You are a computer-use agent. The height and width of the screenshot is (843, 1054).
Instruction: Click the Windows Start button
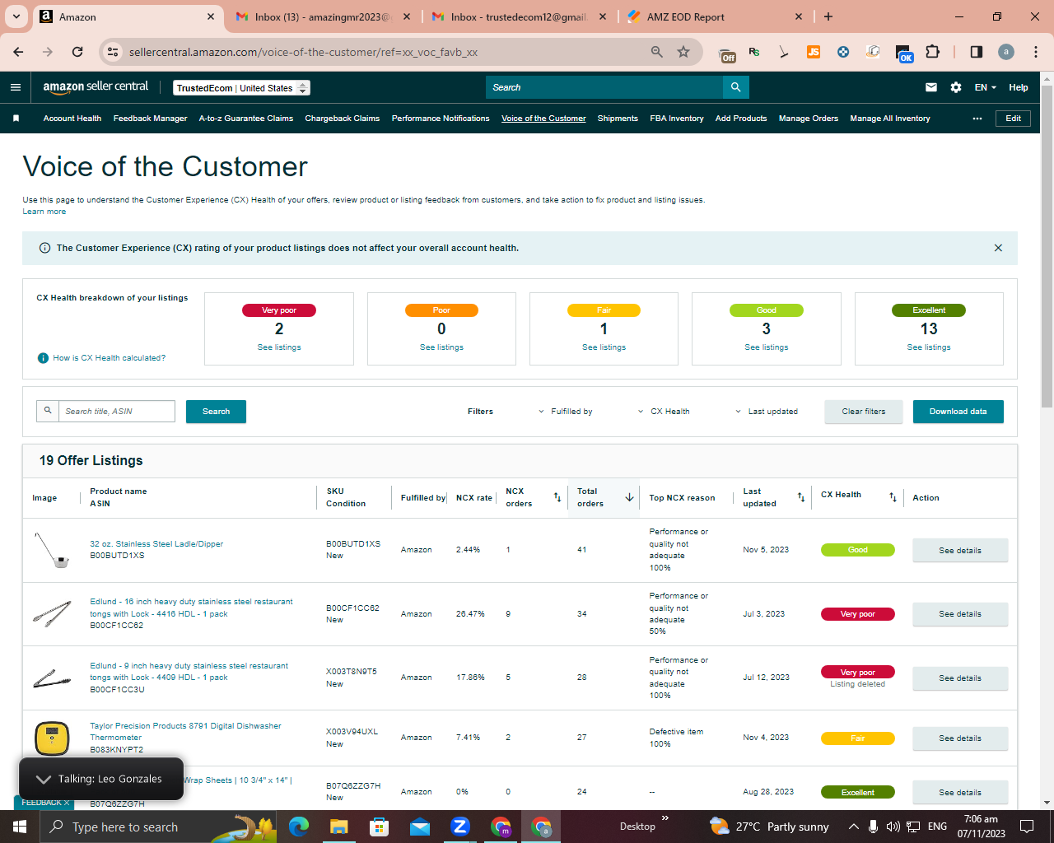(20, 827)
